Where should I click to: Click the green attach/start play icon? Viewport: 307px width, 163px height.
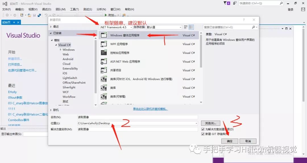[106, 15]
